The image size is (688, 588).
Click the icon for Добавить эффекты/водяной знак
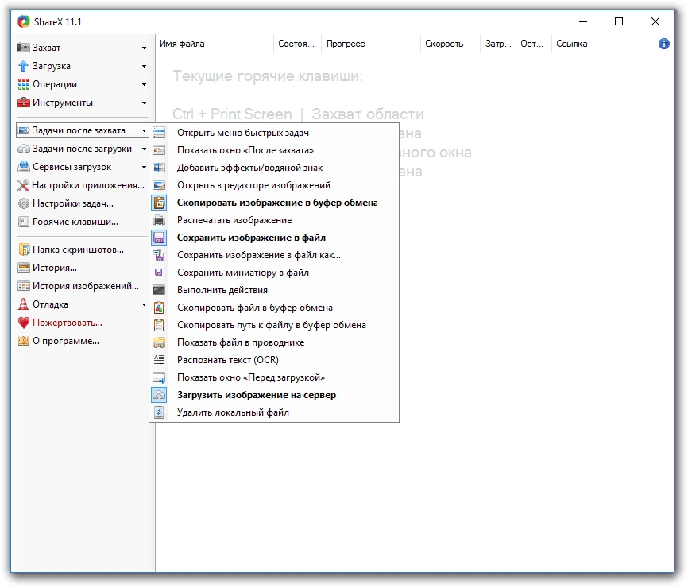159,168
